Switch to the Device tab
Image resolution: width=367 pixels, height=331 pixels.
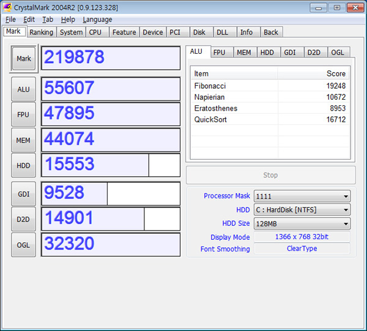152,32
